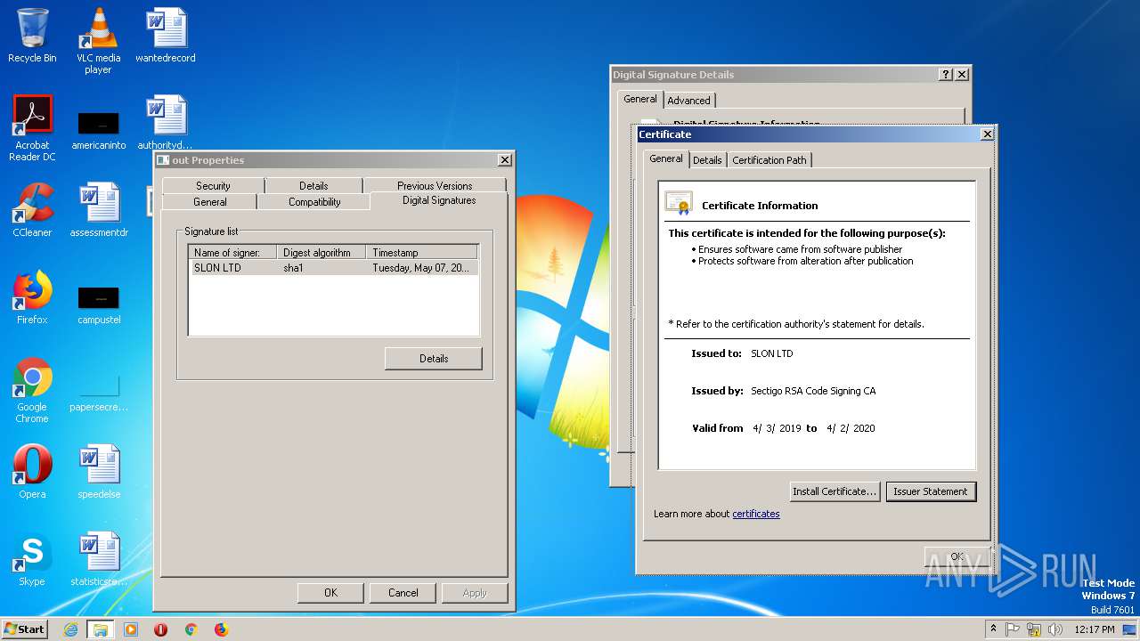
Task: Open the Action Center flag tray icon
Action: coord(1013,629)
